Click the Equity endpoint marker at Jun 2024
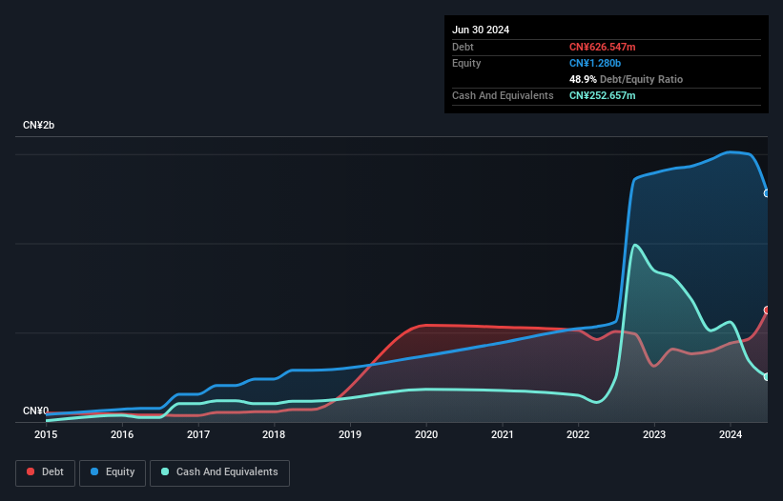This screenshot has height=501, width=783. pyautogui.click(x=767, y=193)
